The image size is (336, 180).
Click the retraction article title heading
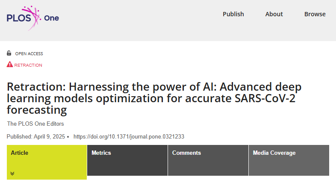pos(154,98)
